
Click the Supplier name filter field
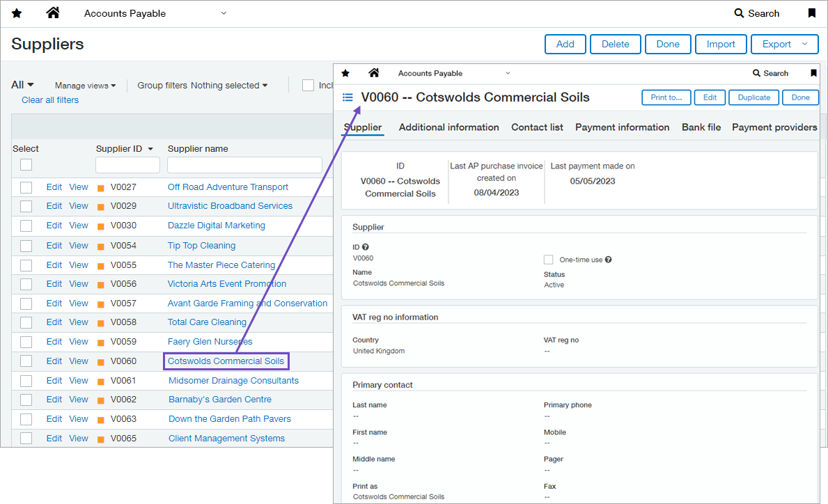pyautogui.click(x=244, y=165)
